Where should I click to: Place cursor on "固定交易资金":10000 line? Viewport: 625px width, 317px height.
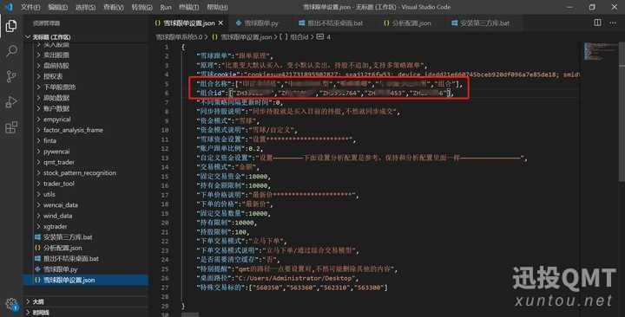pos(234,177)
